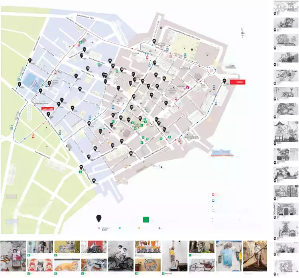Click the red label above marker 1
Image resolution: width=299 pixels, height=278 pixels.
tap(48, 108)
